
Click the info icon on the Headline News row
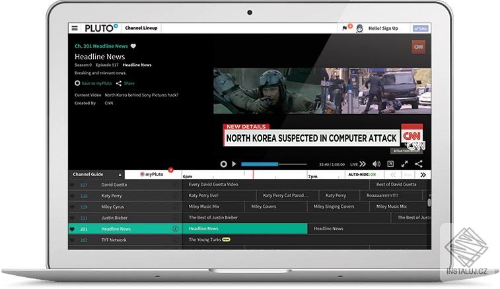(176, 229)
